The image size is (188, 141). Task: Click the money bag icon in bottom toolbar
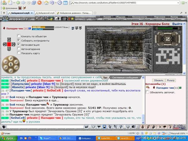coord(143,127)
